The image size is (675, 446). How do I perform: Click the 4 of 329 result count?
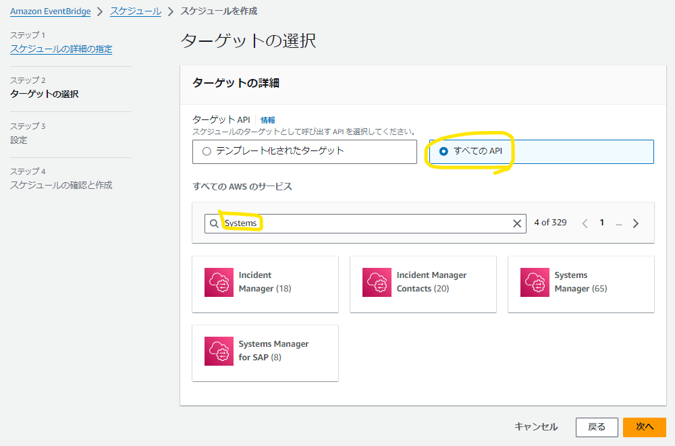click(550, 223)
